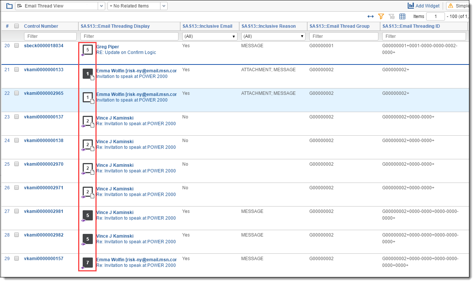The width and height of the screenshot is (475, 283).
Task: Open the Inclusive Email (All) filter dropdown
Action: click(x=209, y=36)
